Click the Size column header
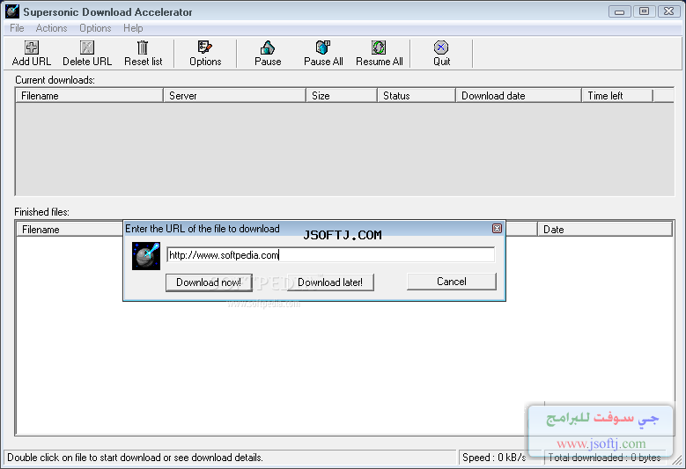Screen dimensions: 686x469 342,96
